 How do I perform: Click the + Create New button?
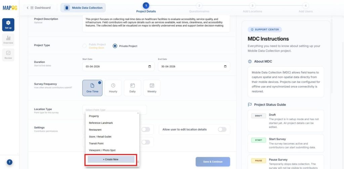pos(111,159)
